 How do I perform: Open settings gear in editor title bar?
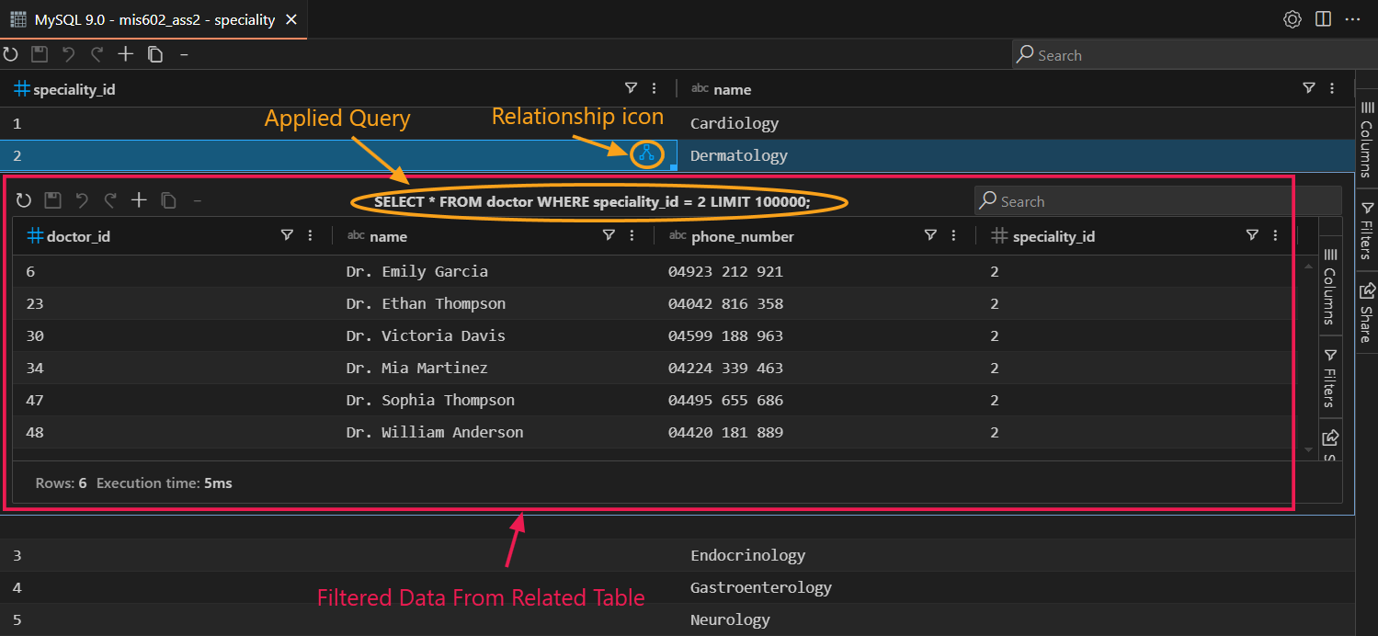[1293, 19]
